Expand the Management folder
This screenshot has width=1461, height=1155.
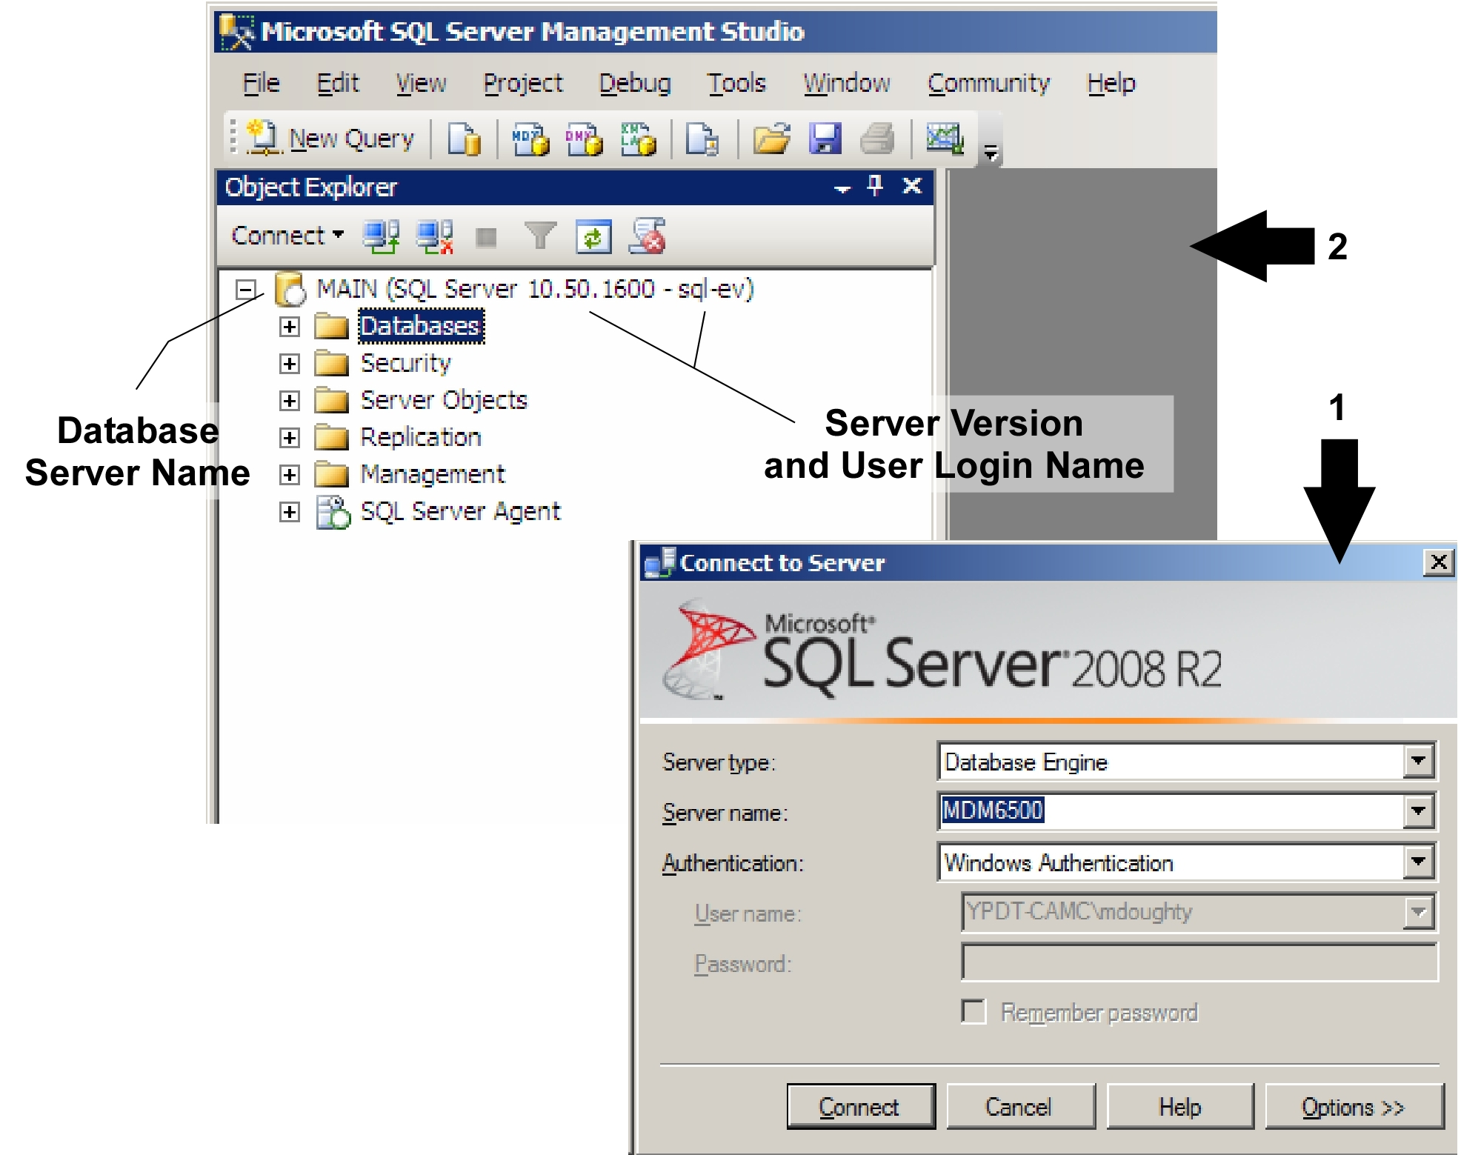(x=290, y=475)
